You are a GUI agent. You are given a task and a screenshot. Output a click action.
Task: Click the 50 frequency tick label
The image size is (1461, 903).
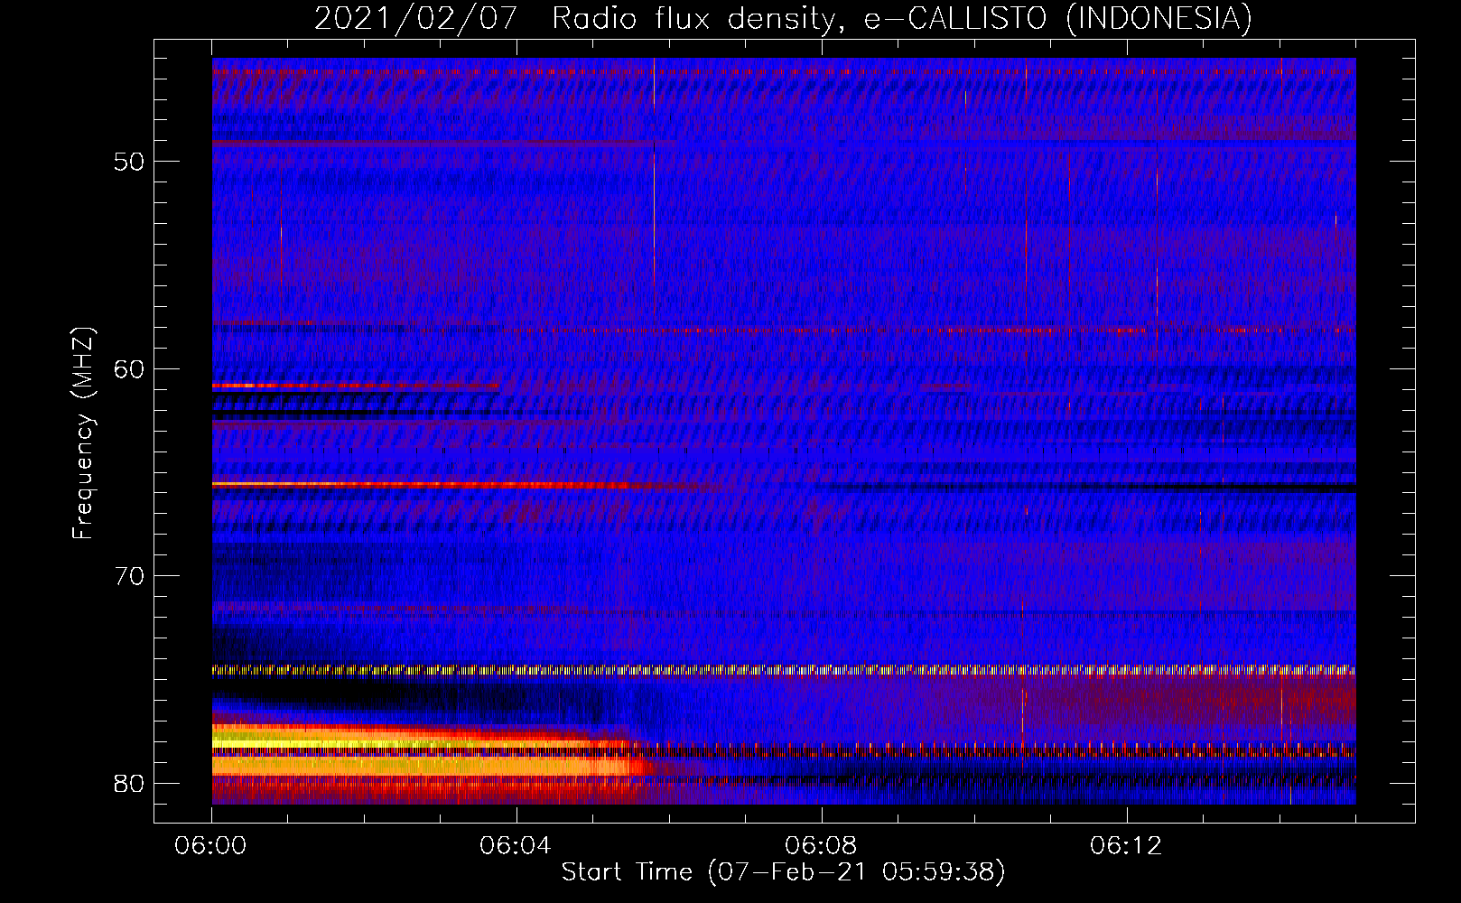tap(129, 162)
